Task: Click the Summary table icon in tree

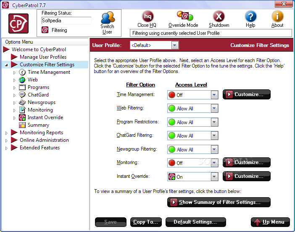Action: 22,125
